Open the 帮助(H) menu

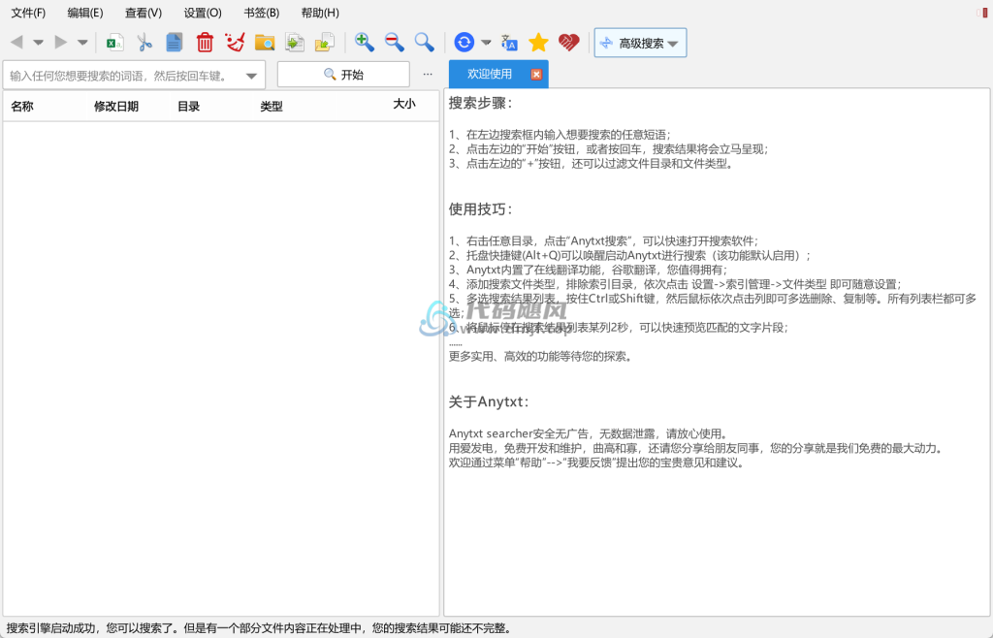click(320, 13)
